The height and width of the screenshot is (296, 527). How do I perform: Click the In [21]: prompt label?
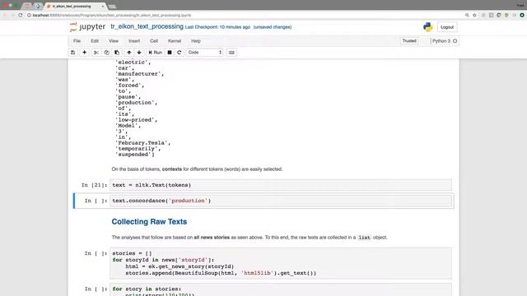click(x=94, y=185)
